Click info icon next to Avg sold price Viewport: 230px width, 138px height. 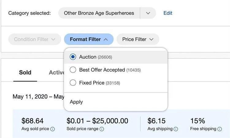(52, 129)
